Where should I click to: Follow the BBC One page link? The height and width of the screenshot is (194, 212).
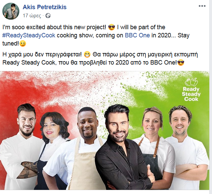click(137, 35)
